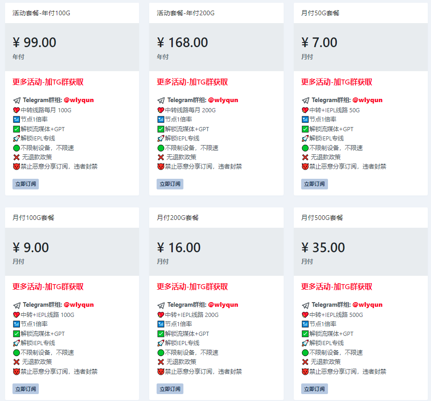Screen dimensions: 431x401
Task: Click the signal bars icon in the 月付500G套餐 card
Action: point(305,324)
